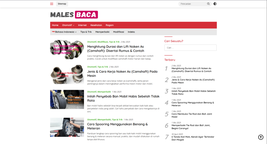Viewport: 267px width, 144px height.
Task: Focus the Cari Sesuatu search input
Action: [190, 48]
